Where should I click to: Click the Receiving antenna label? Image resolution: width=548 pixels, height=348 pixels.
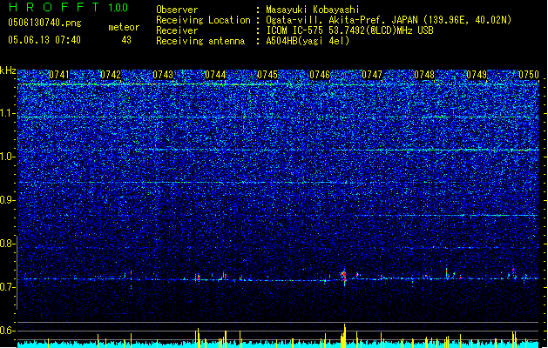[x=200, y=41]
